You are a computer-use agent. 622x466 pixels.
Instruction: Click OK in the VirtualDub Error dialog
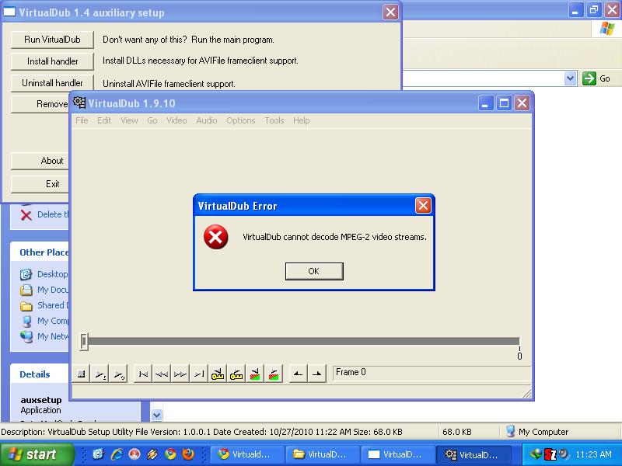point(314,271)
